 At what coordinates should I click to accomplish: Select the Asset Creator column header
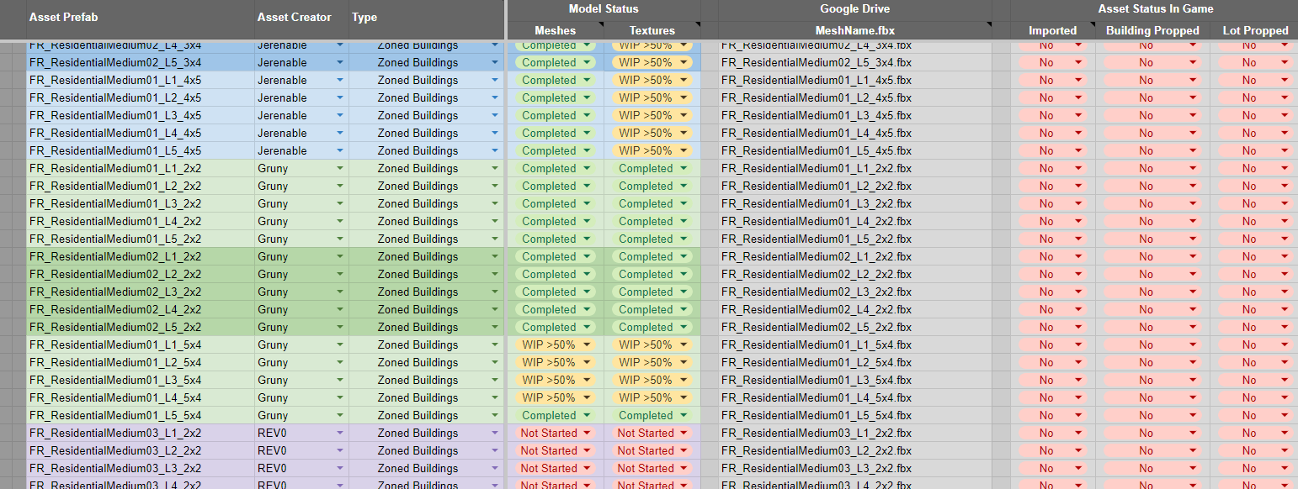click(301, 18)
